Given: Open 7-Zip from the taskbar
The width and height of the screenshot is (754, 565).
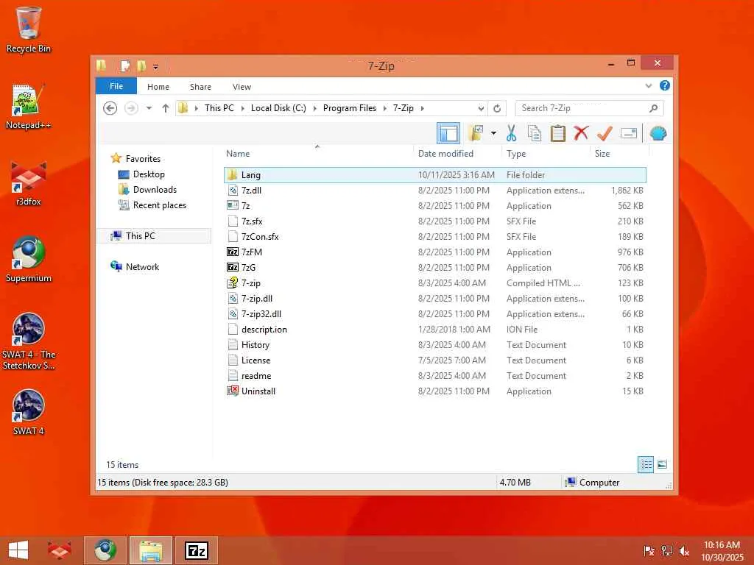Looking at the screenshot, I should 197,550.
